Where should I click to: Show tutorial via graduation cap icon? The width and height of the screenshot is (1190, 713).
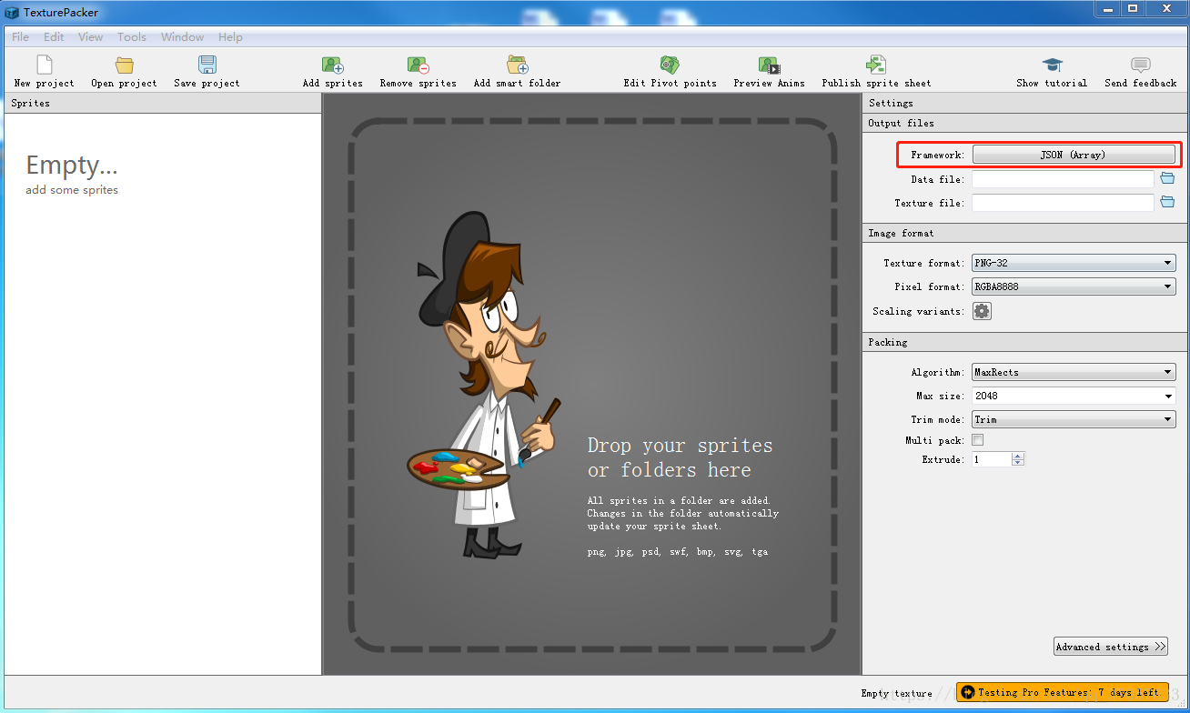coord(1052,65)
